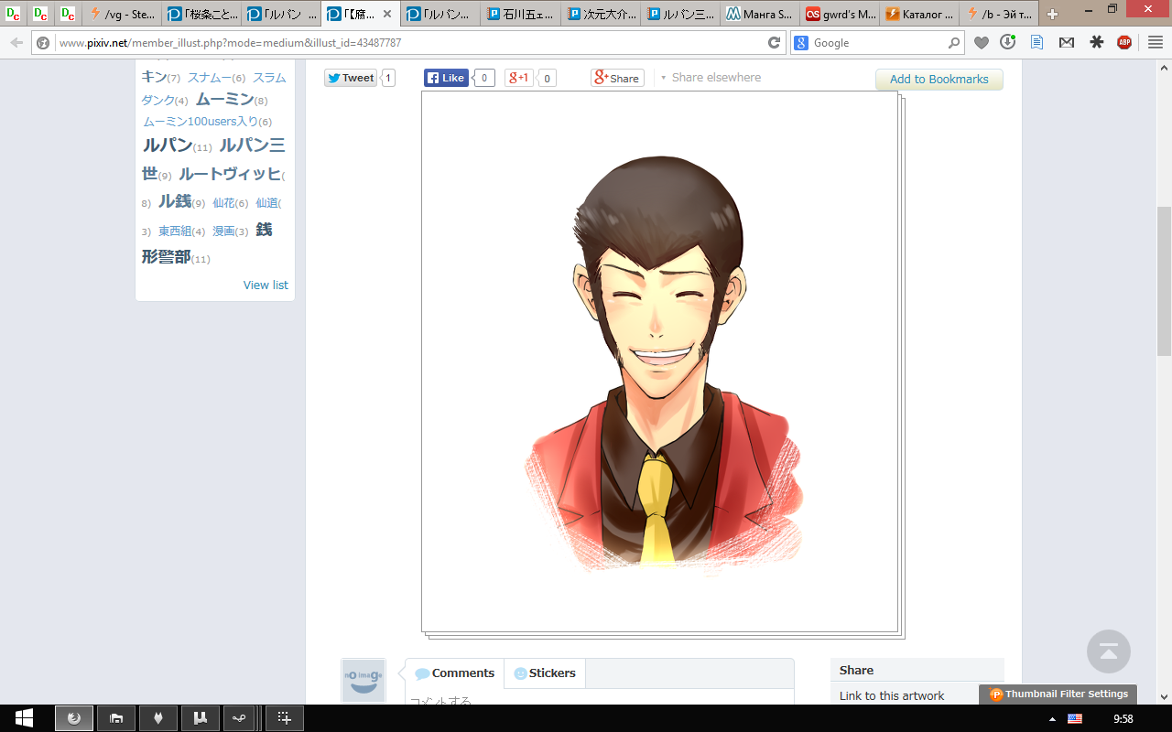Open bookmarks via the heart toolbar icon
1172x732 pixels.
981,42
